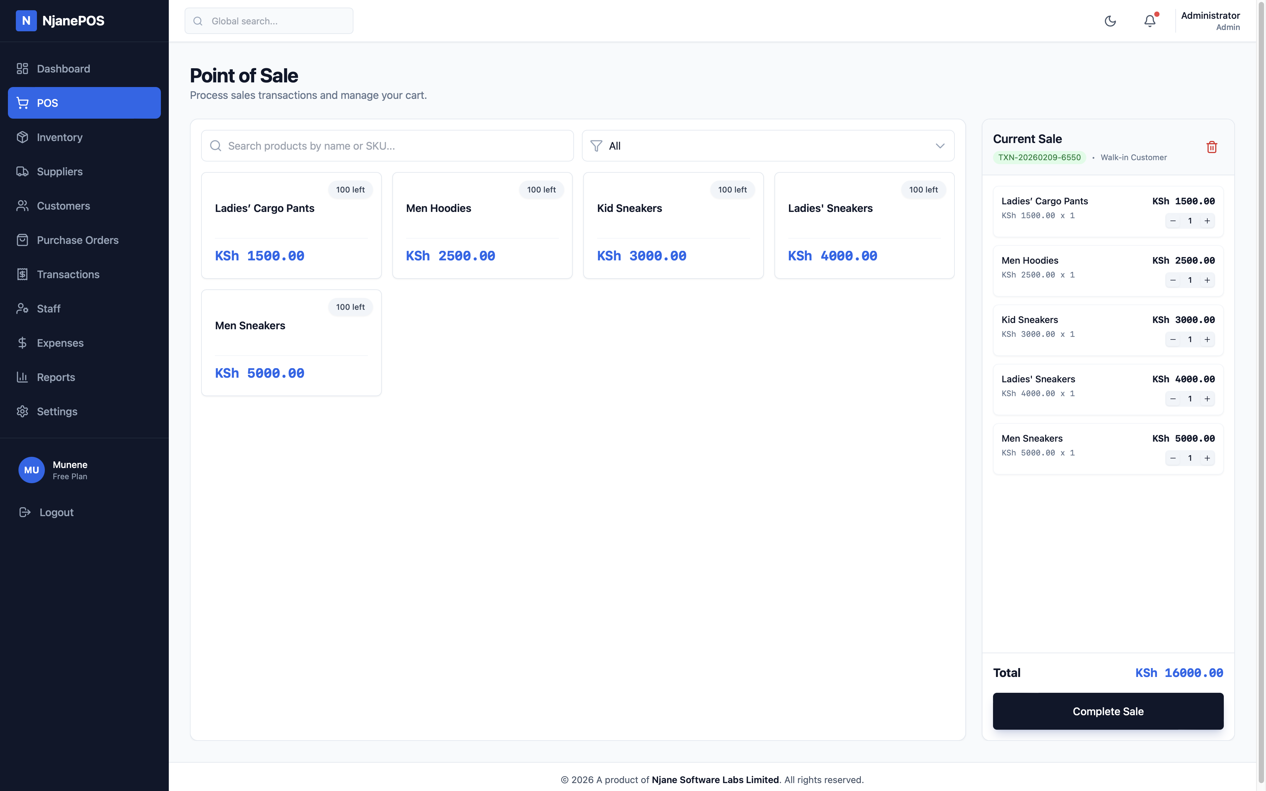The width and height of the screenshot is (1266, 791).
Task: Decrease Men Hoodies quantity with minus button
Action: [1173, 280]
